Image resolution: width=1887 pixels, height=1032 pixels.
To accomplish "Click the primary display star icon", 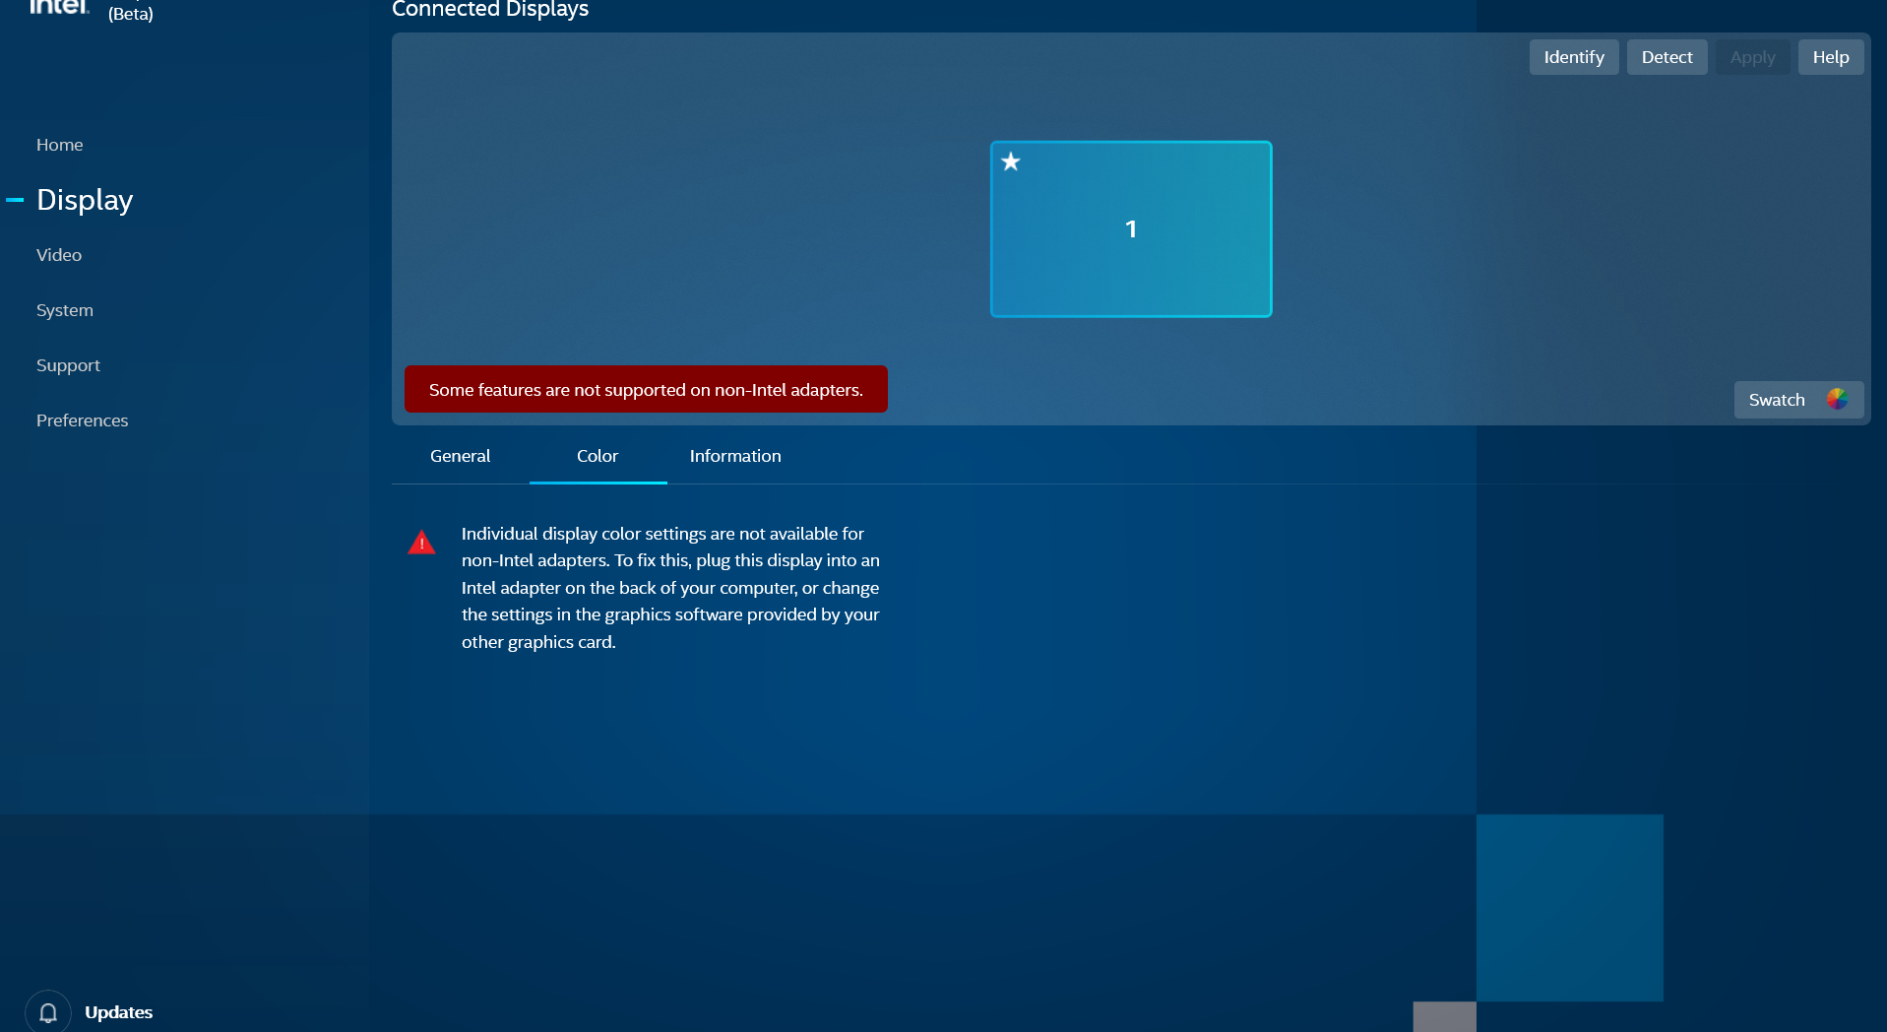I will [1011, 161].
